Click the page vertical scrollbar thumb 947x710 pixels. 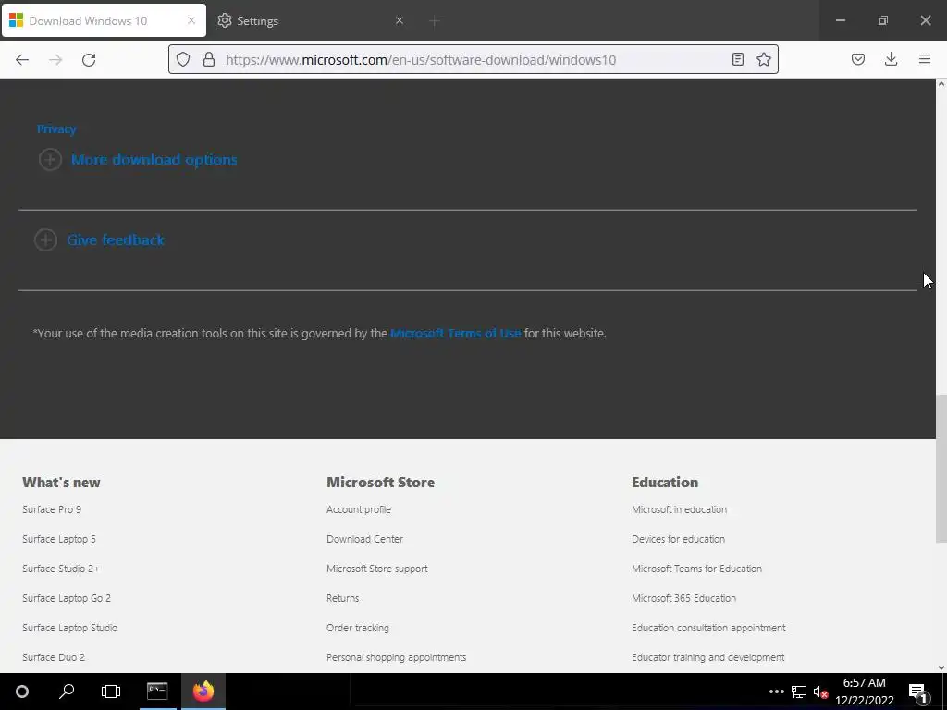(x=941, y=469)
